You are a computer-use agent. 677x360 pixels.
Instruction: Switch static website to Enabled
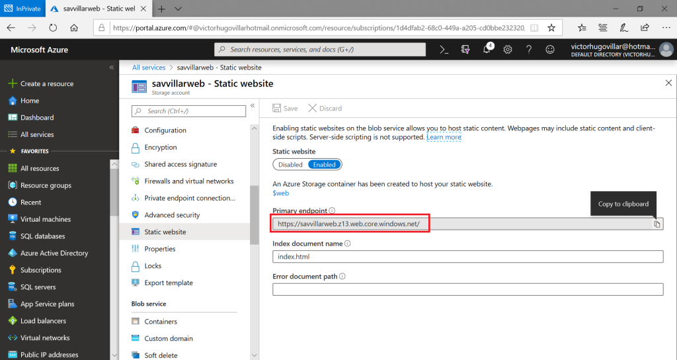click(324, 165)
